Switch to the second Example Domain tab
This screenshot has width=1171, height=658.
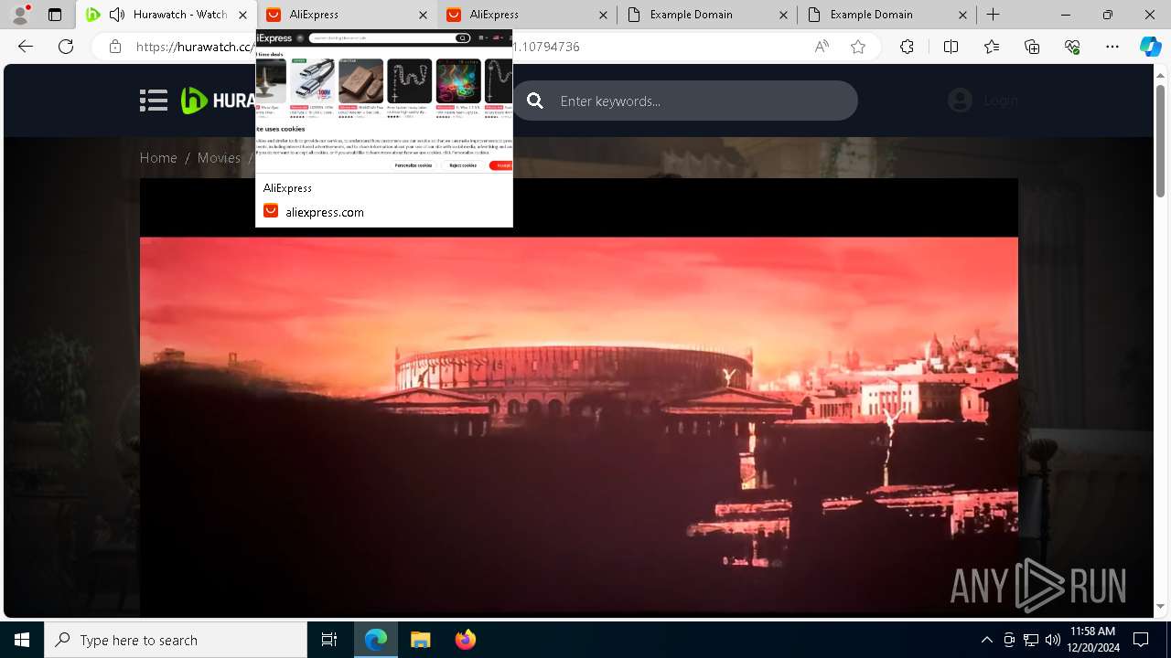[886, 15]
